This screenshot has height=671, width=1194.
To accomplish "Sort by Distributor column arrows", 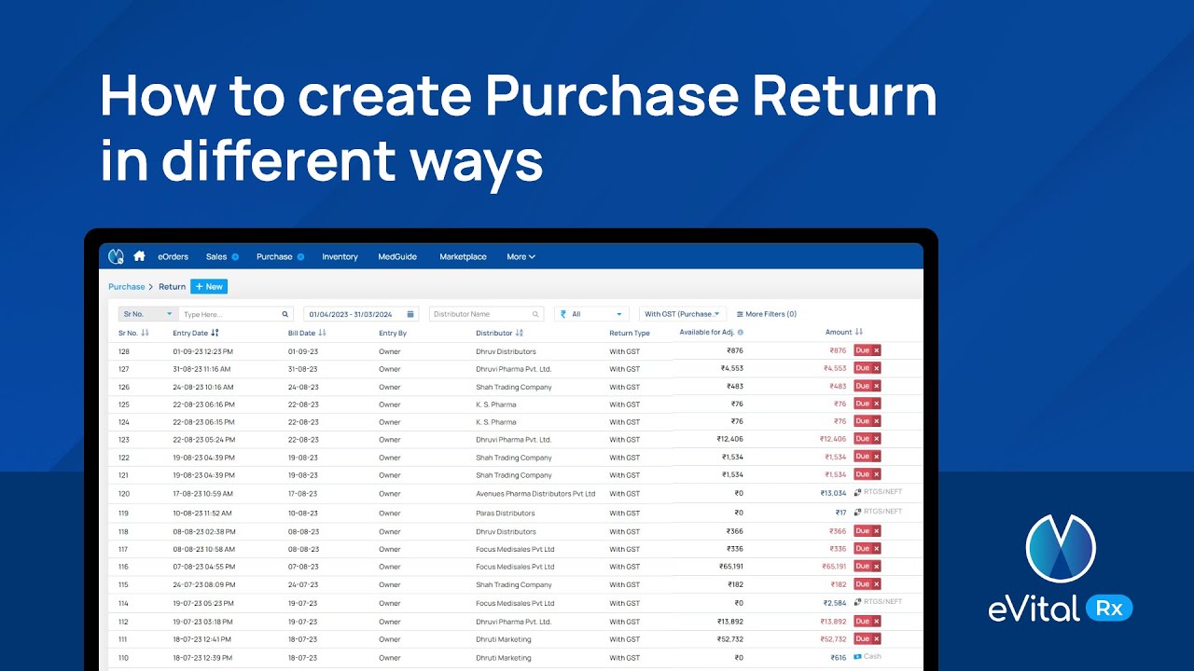I will click(x=520, y=333).
